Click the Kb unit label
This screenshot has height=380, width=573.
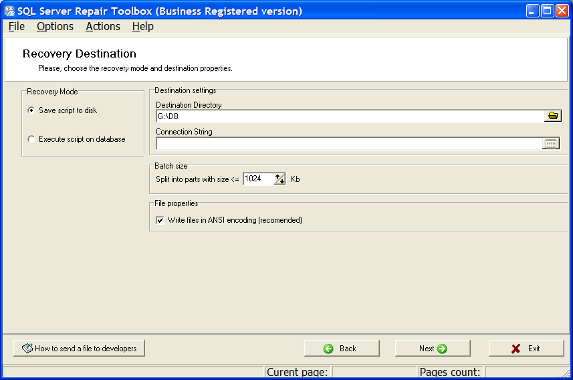pos(296,179)
